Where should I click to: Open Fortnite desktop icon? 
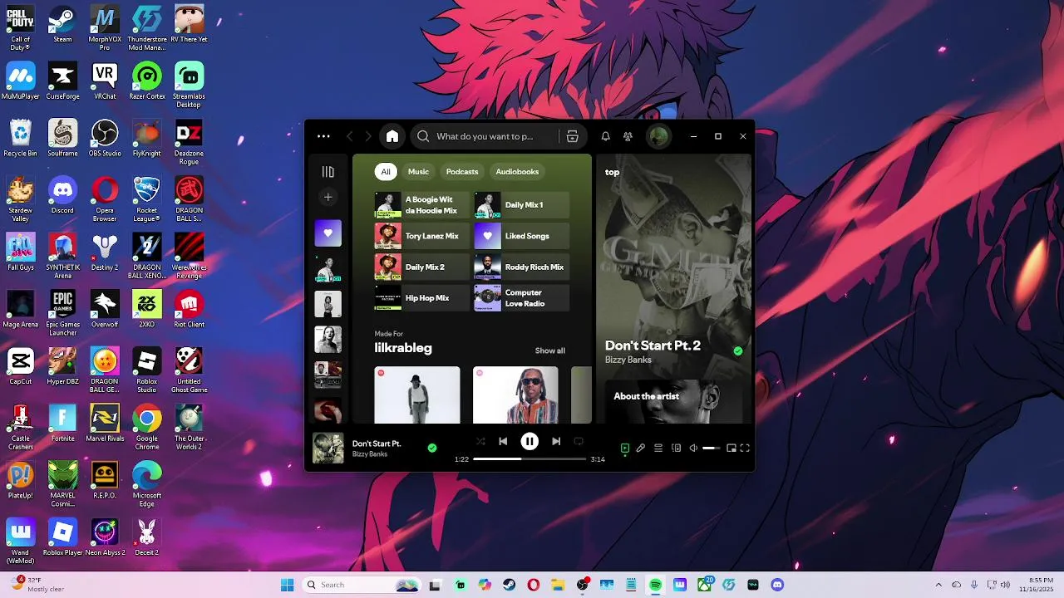[x=62, y=423]
